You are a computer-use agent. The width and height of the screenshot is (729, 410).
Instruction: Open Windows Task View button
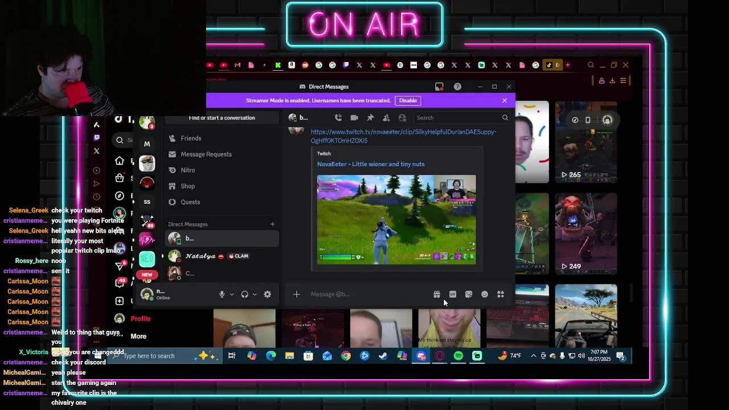tap(232, 356)
